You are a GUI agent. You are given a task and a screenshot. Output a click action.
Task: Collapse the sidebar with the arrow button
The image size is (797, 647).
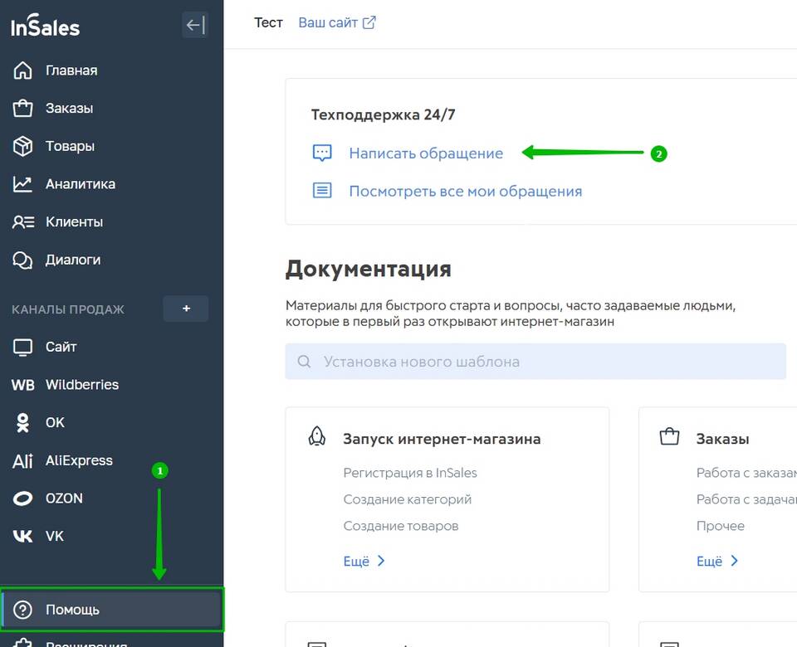pos(195,25)
